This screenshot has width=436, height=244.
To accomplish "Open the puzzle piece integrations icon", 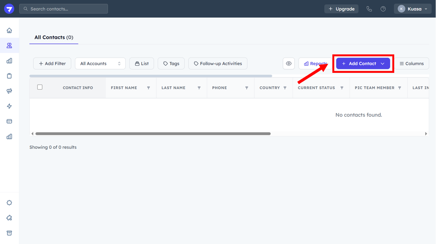I will 9,218.
